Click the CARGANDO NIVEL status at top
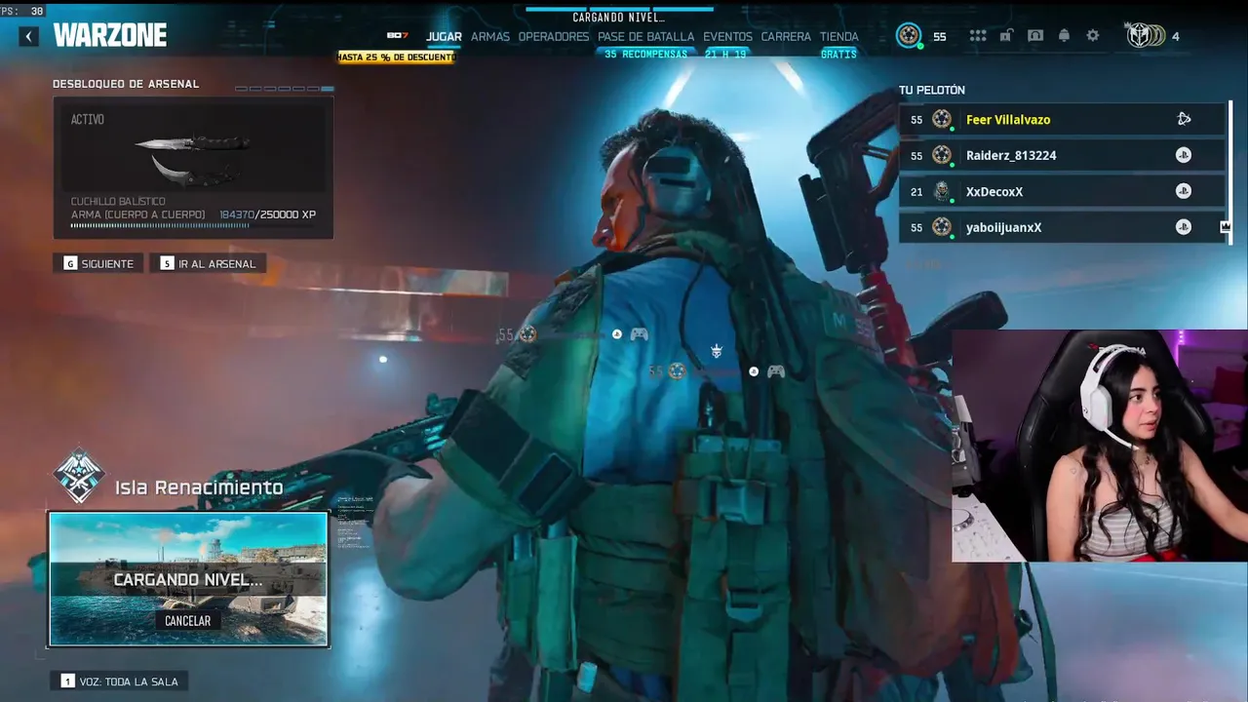 tap(618, 18)
